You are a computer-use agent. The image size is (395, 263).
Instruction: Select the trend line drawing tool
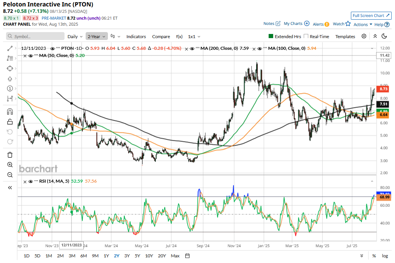pyautogui.click(x=10, y=48)
